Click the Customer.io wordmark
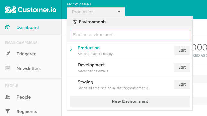 point(37,10)
